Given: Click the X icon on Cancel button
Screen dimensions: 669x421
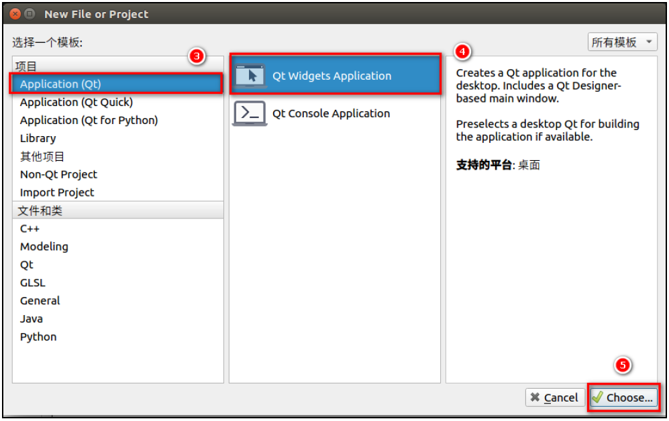Looking at the screenshot, I should pos(535,397).
